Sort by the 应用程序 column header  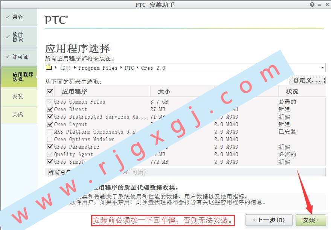click(x=74, y=92)
